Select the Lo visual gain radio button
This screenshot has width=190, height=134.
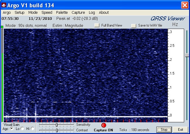click(22, 128)
